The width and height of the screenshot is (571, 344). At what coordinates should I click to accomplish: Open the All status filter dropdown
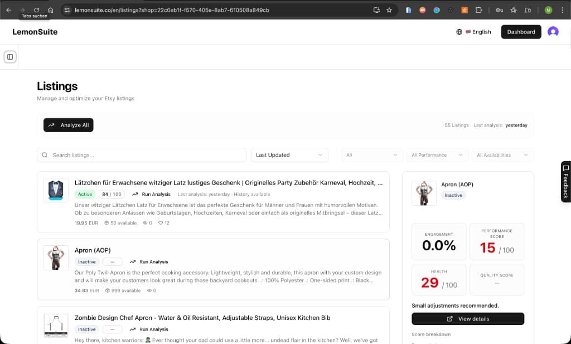click(372, 155)
